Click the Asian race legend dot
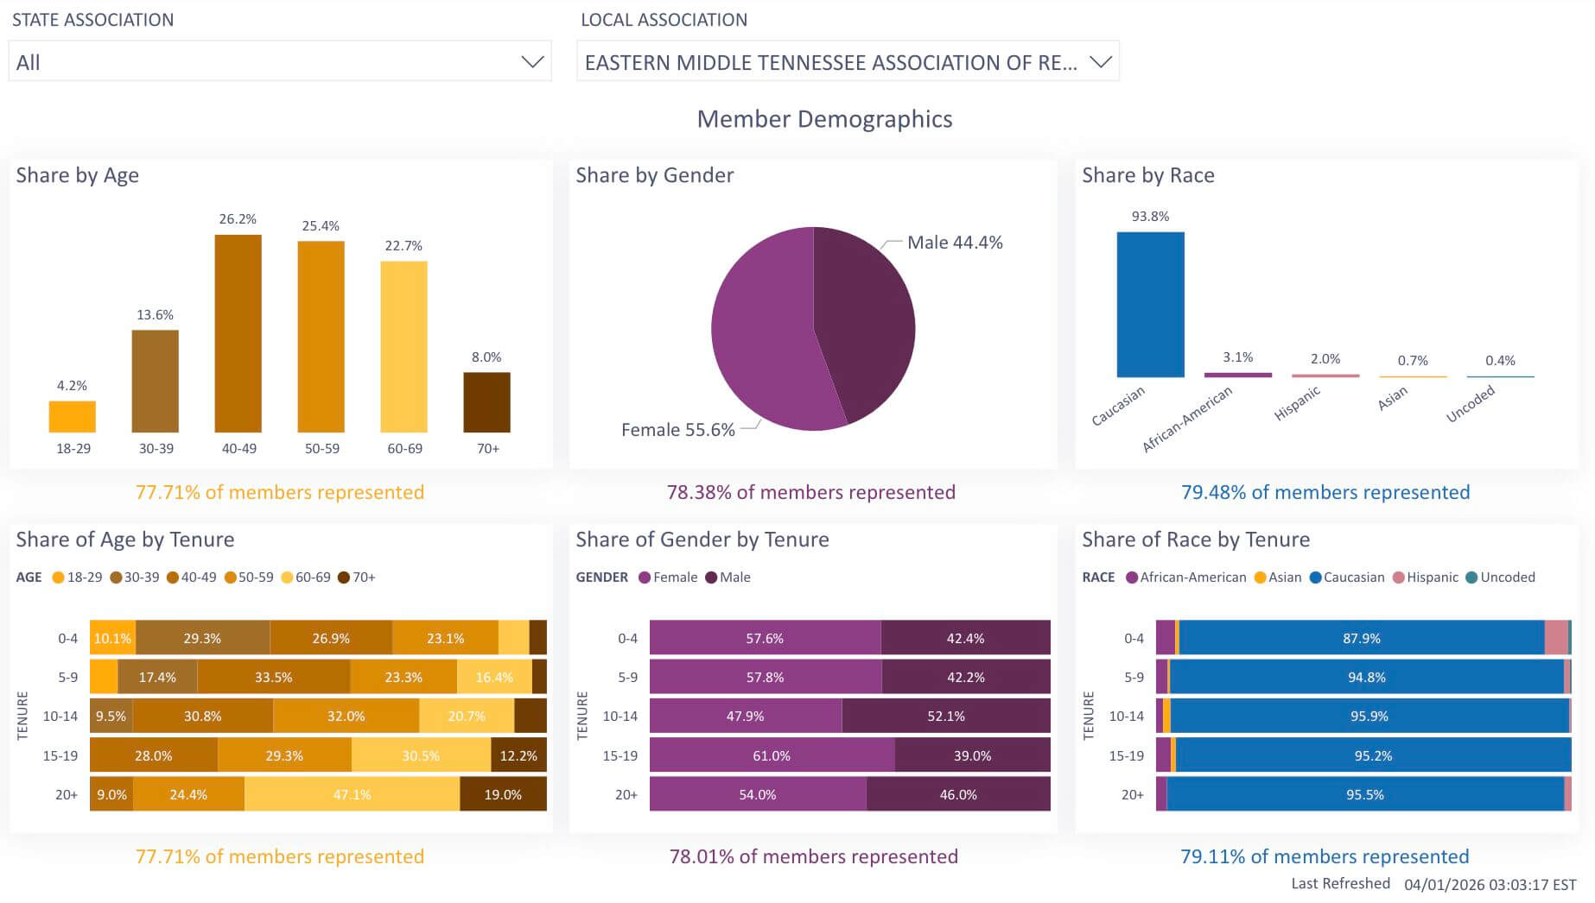1595x903 pixels. [x=1260, y=578]
